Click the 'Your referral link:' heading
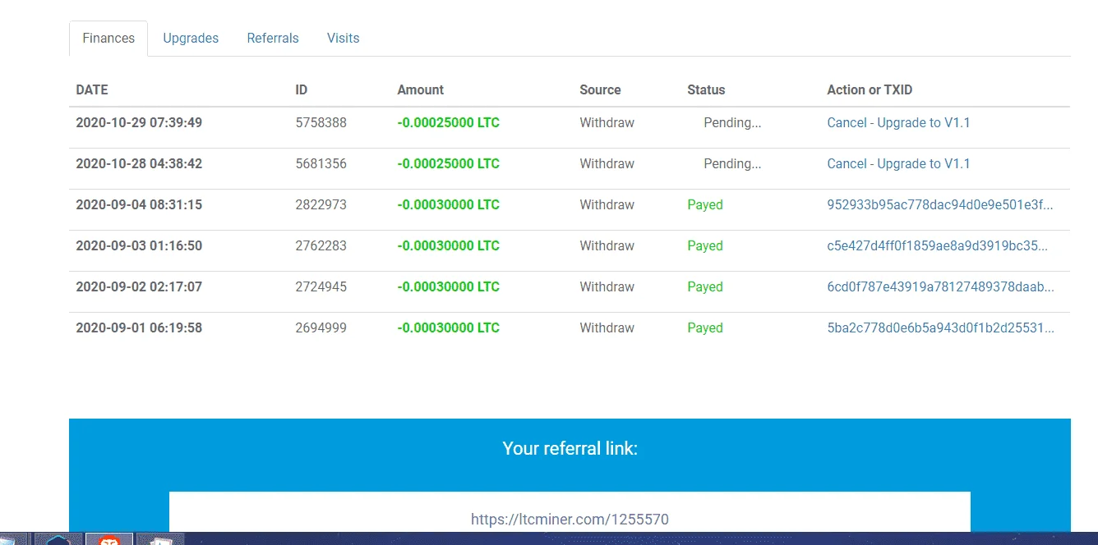Viewport: 1098px width, 545px height. [570, 449]
